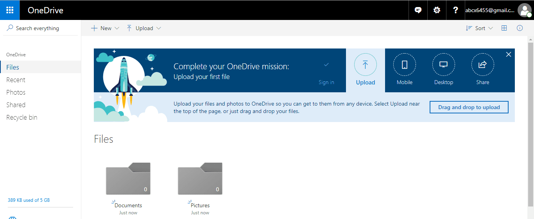Click the Files heading text
Image resolution: width=534 pixels, height=219 pixels.
104,139
